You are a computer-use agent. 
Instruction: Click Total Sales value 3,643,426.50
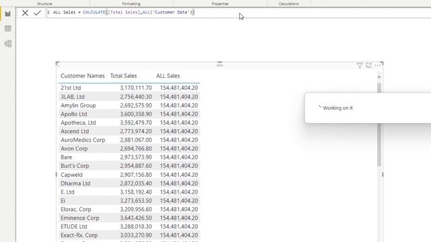[x=136, y=218]
